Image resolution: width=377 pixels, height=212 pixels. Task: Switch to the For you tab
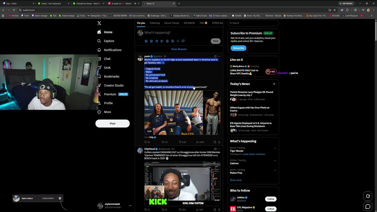coord(141,23)
